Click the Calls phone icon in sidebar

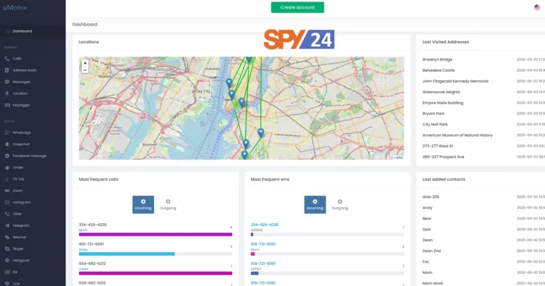(x=7, y=58)
